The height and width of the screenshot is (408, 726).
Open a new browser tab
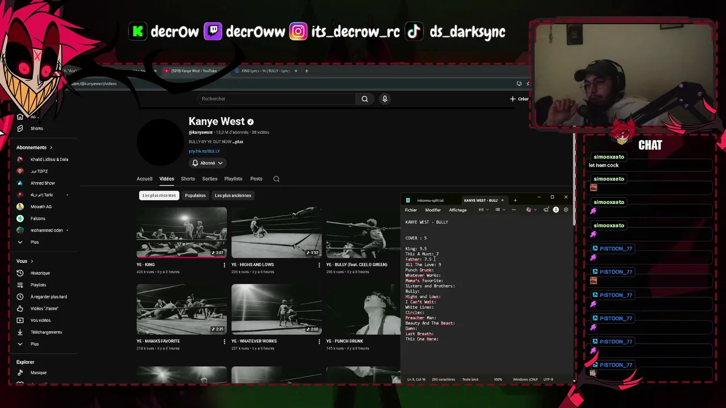[306, 71]
